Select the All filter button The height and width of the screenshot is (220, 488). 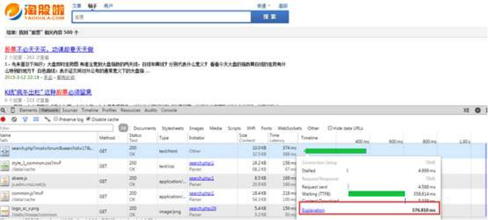pos(124,128)
